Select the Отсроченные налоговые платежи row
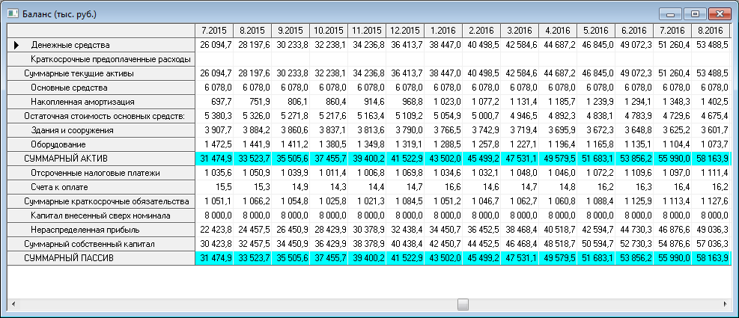 tap(101, 173)
